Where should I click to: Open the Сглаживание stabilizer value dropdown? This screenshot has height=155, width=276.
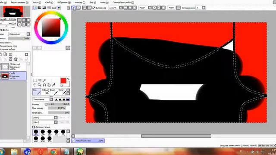coord(204,8)
